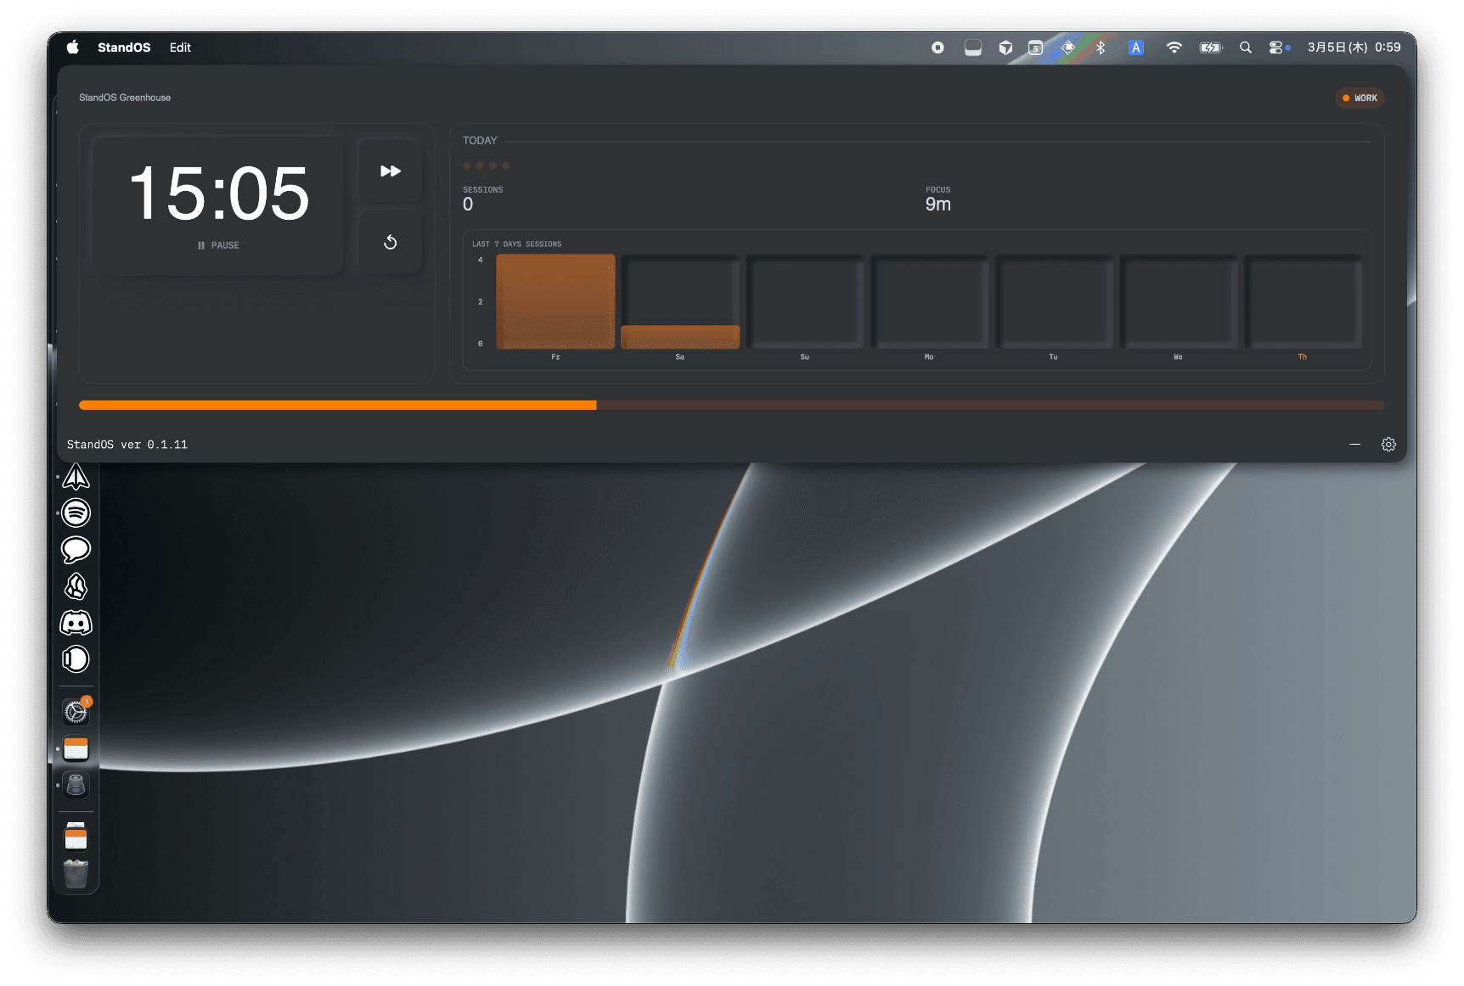Viewport: 1464px width, 986px height.
Task: Open Spotlight search in menu bar
Action: 1245,48
